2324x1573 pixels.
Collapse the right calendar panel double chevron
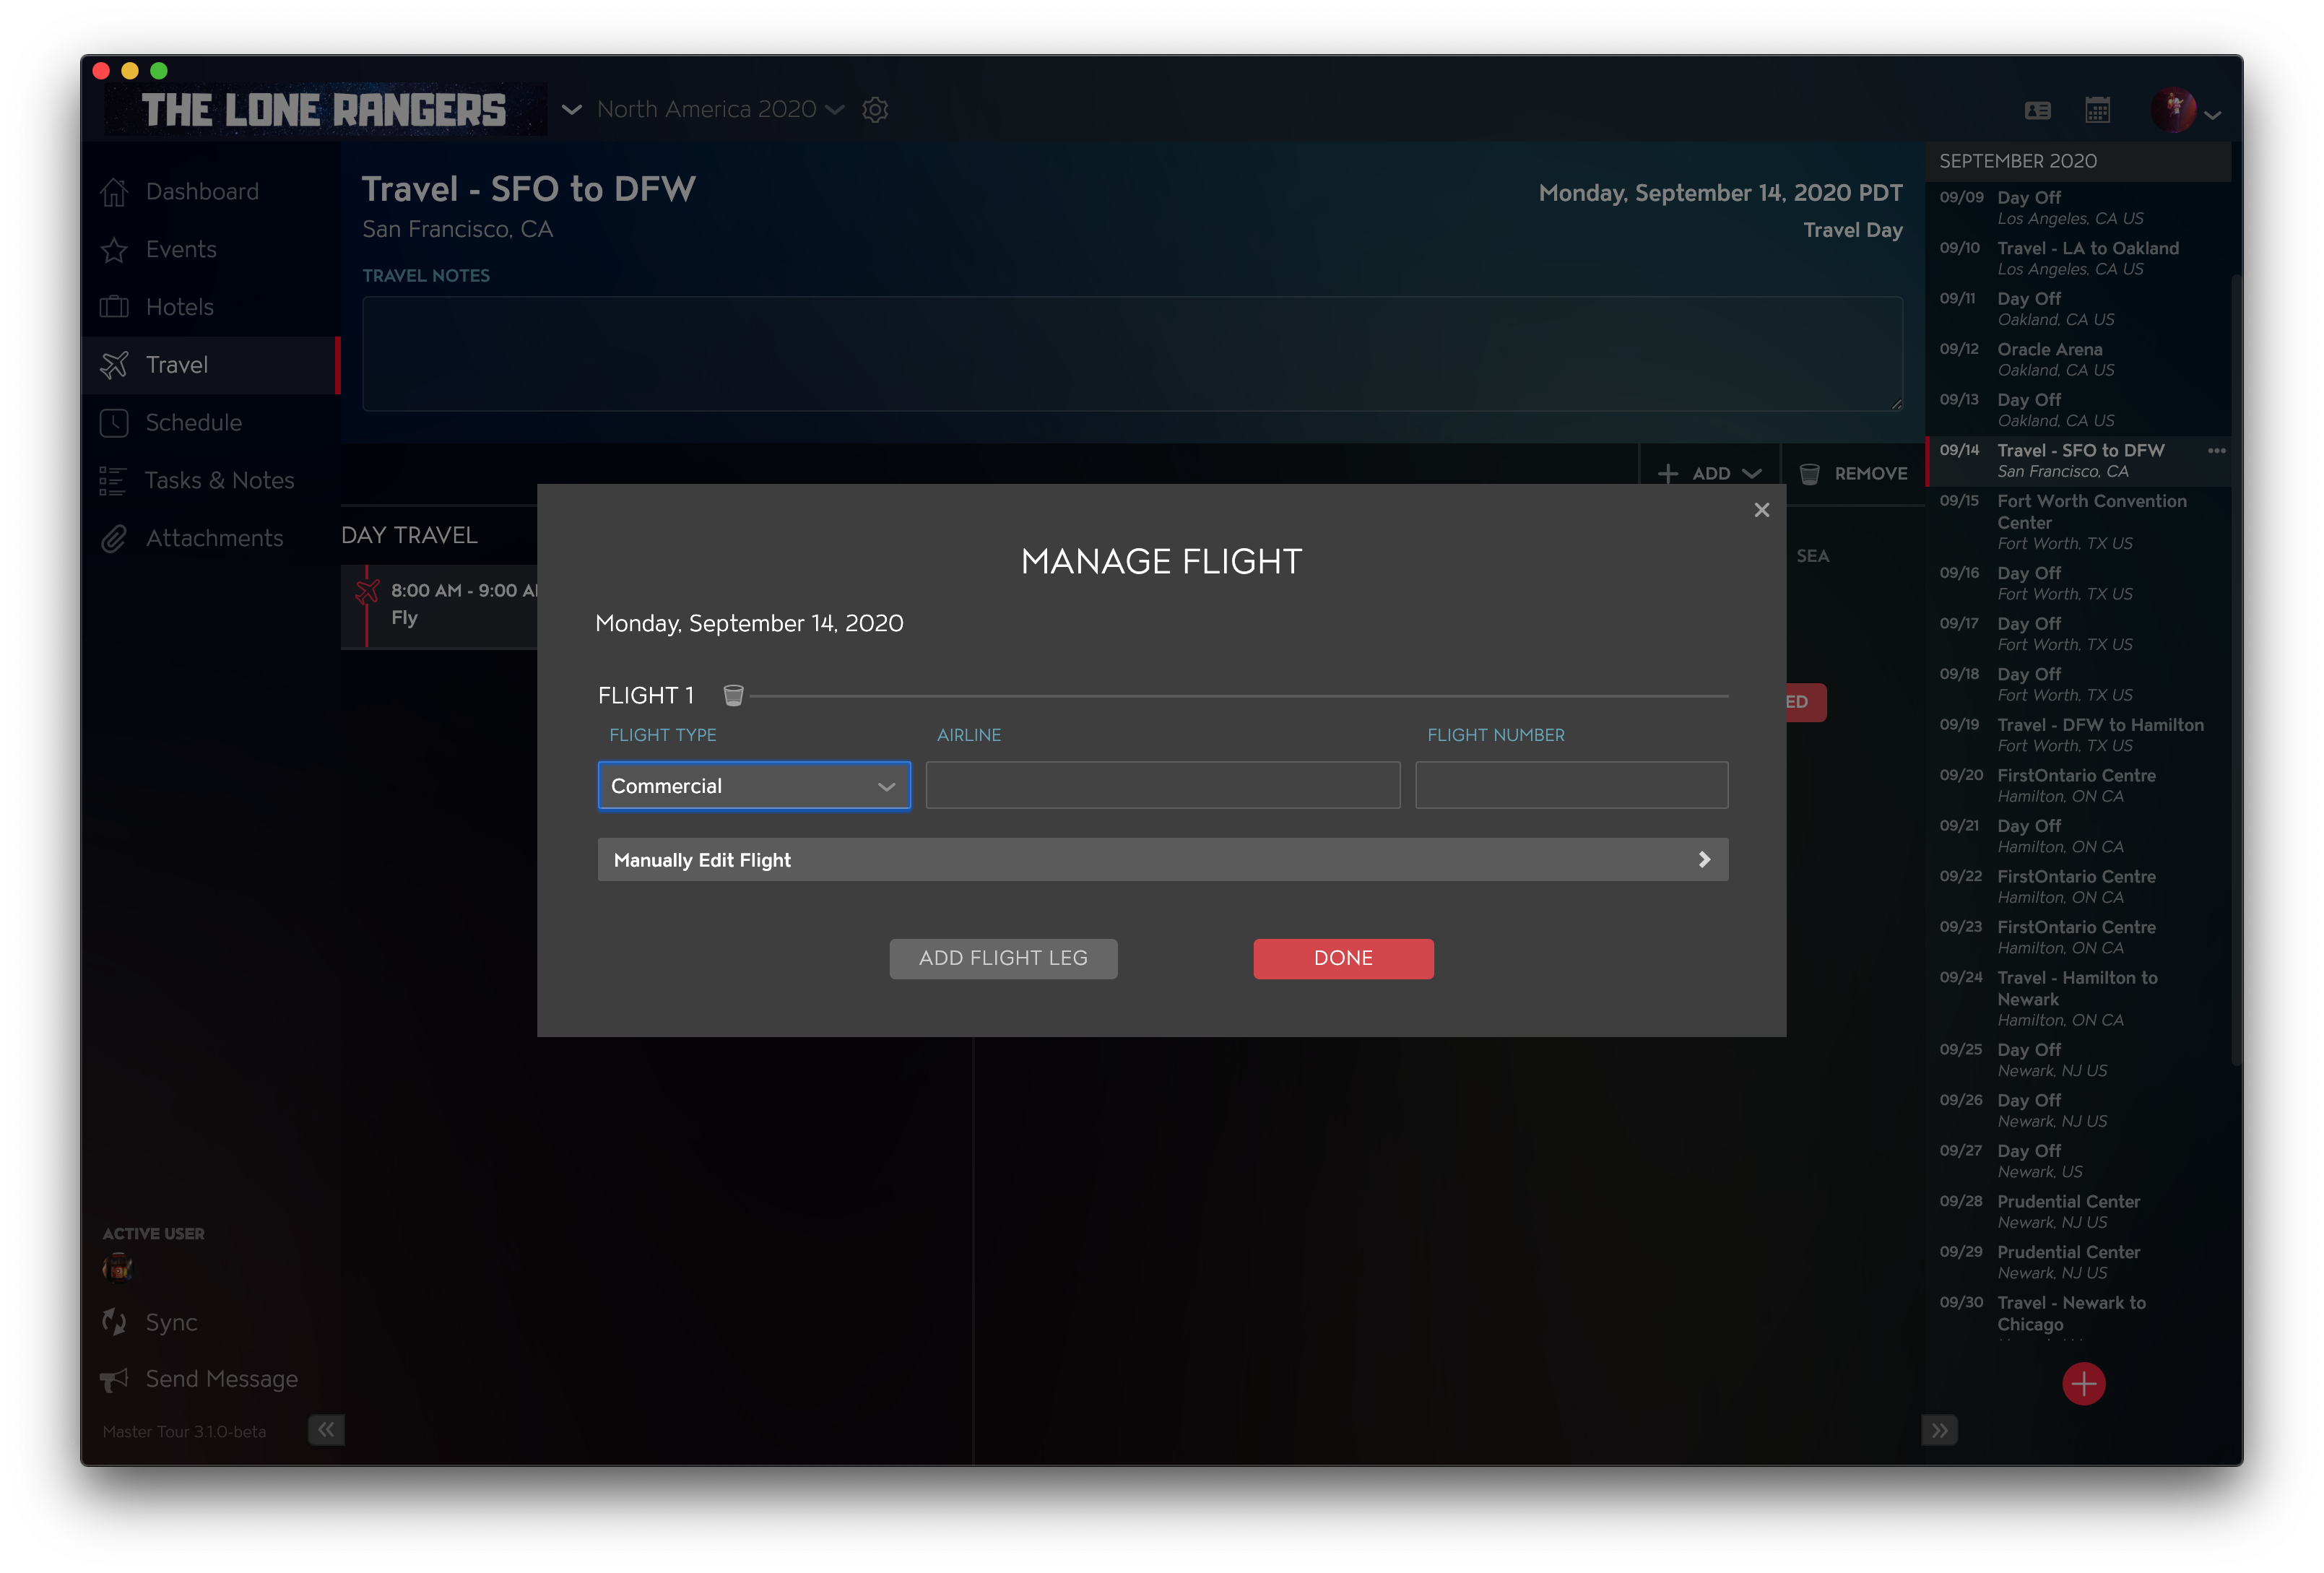pos(1939,1430)
